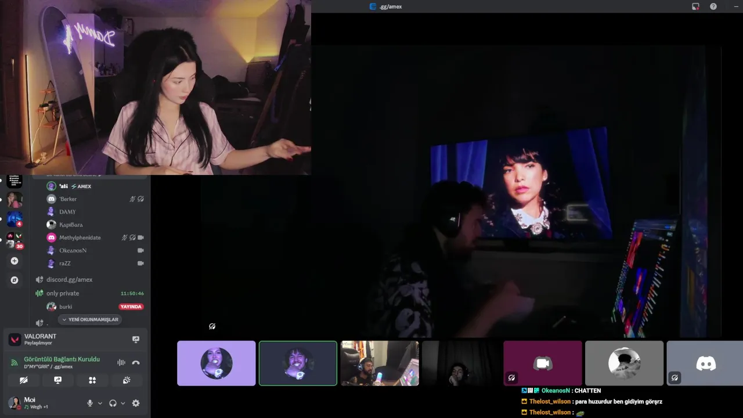Click the deafened icon above participant tiles

[x=212, y=326]
